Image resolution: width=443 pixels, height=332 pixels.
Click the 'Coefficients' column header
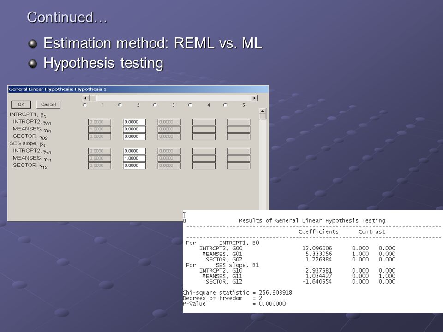[318, 232]
